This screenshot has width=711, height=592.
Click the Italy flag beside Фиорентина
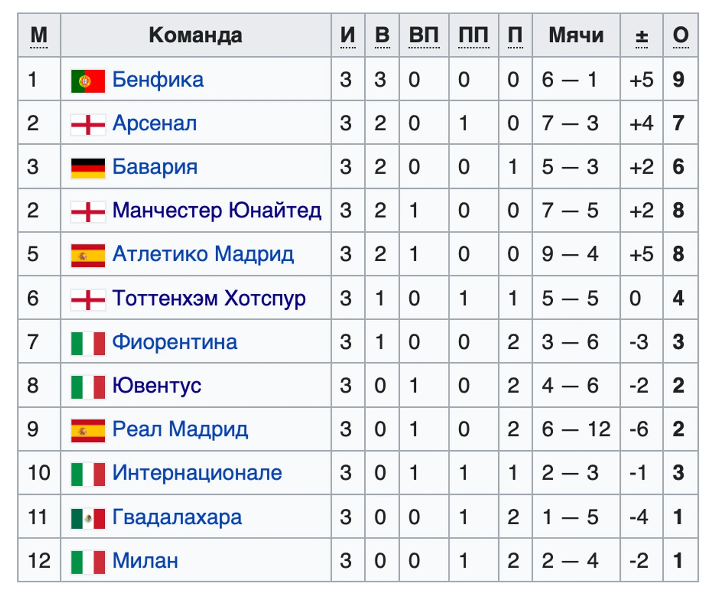(x=88, y=343)
